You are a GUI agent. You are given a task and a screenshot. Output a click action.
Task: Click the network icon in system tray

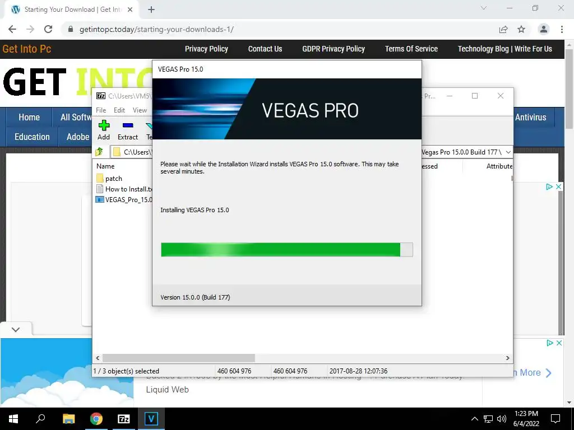pyautogui.click(x=488, y=419)
